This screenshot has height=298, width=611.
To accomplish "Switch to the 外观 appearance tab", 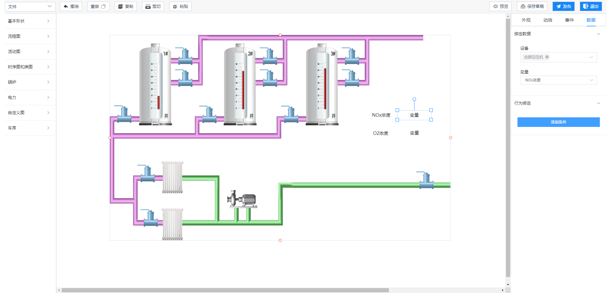I will (526, 20).
